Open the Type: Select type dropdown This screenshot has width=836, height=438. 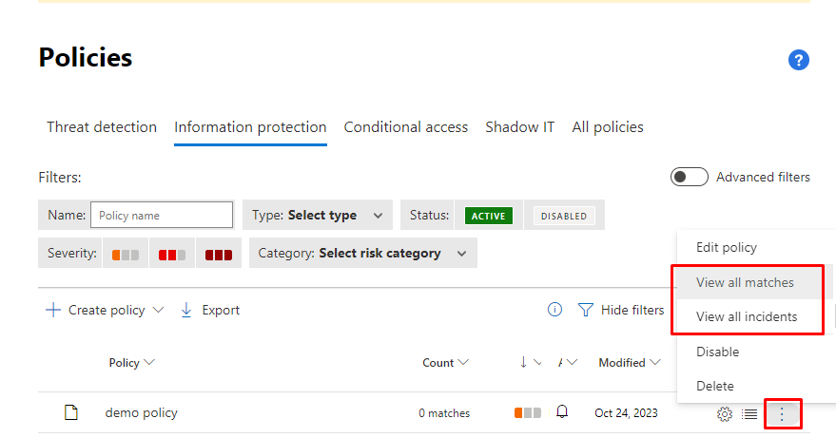317,216
